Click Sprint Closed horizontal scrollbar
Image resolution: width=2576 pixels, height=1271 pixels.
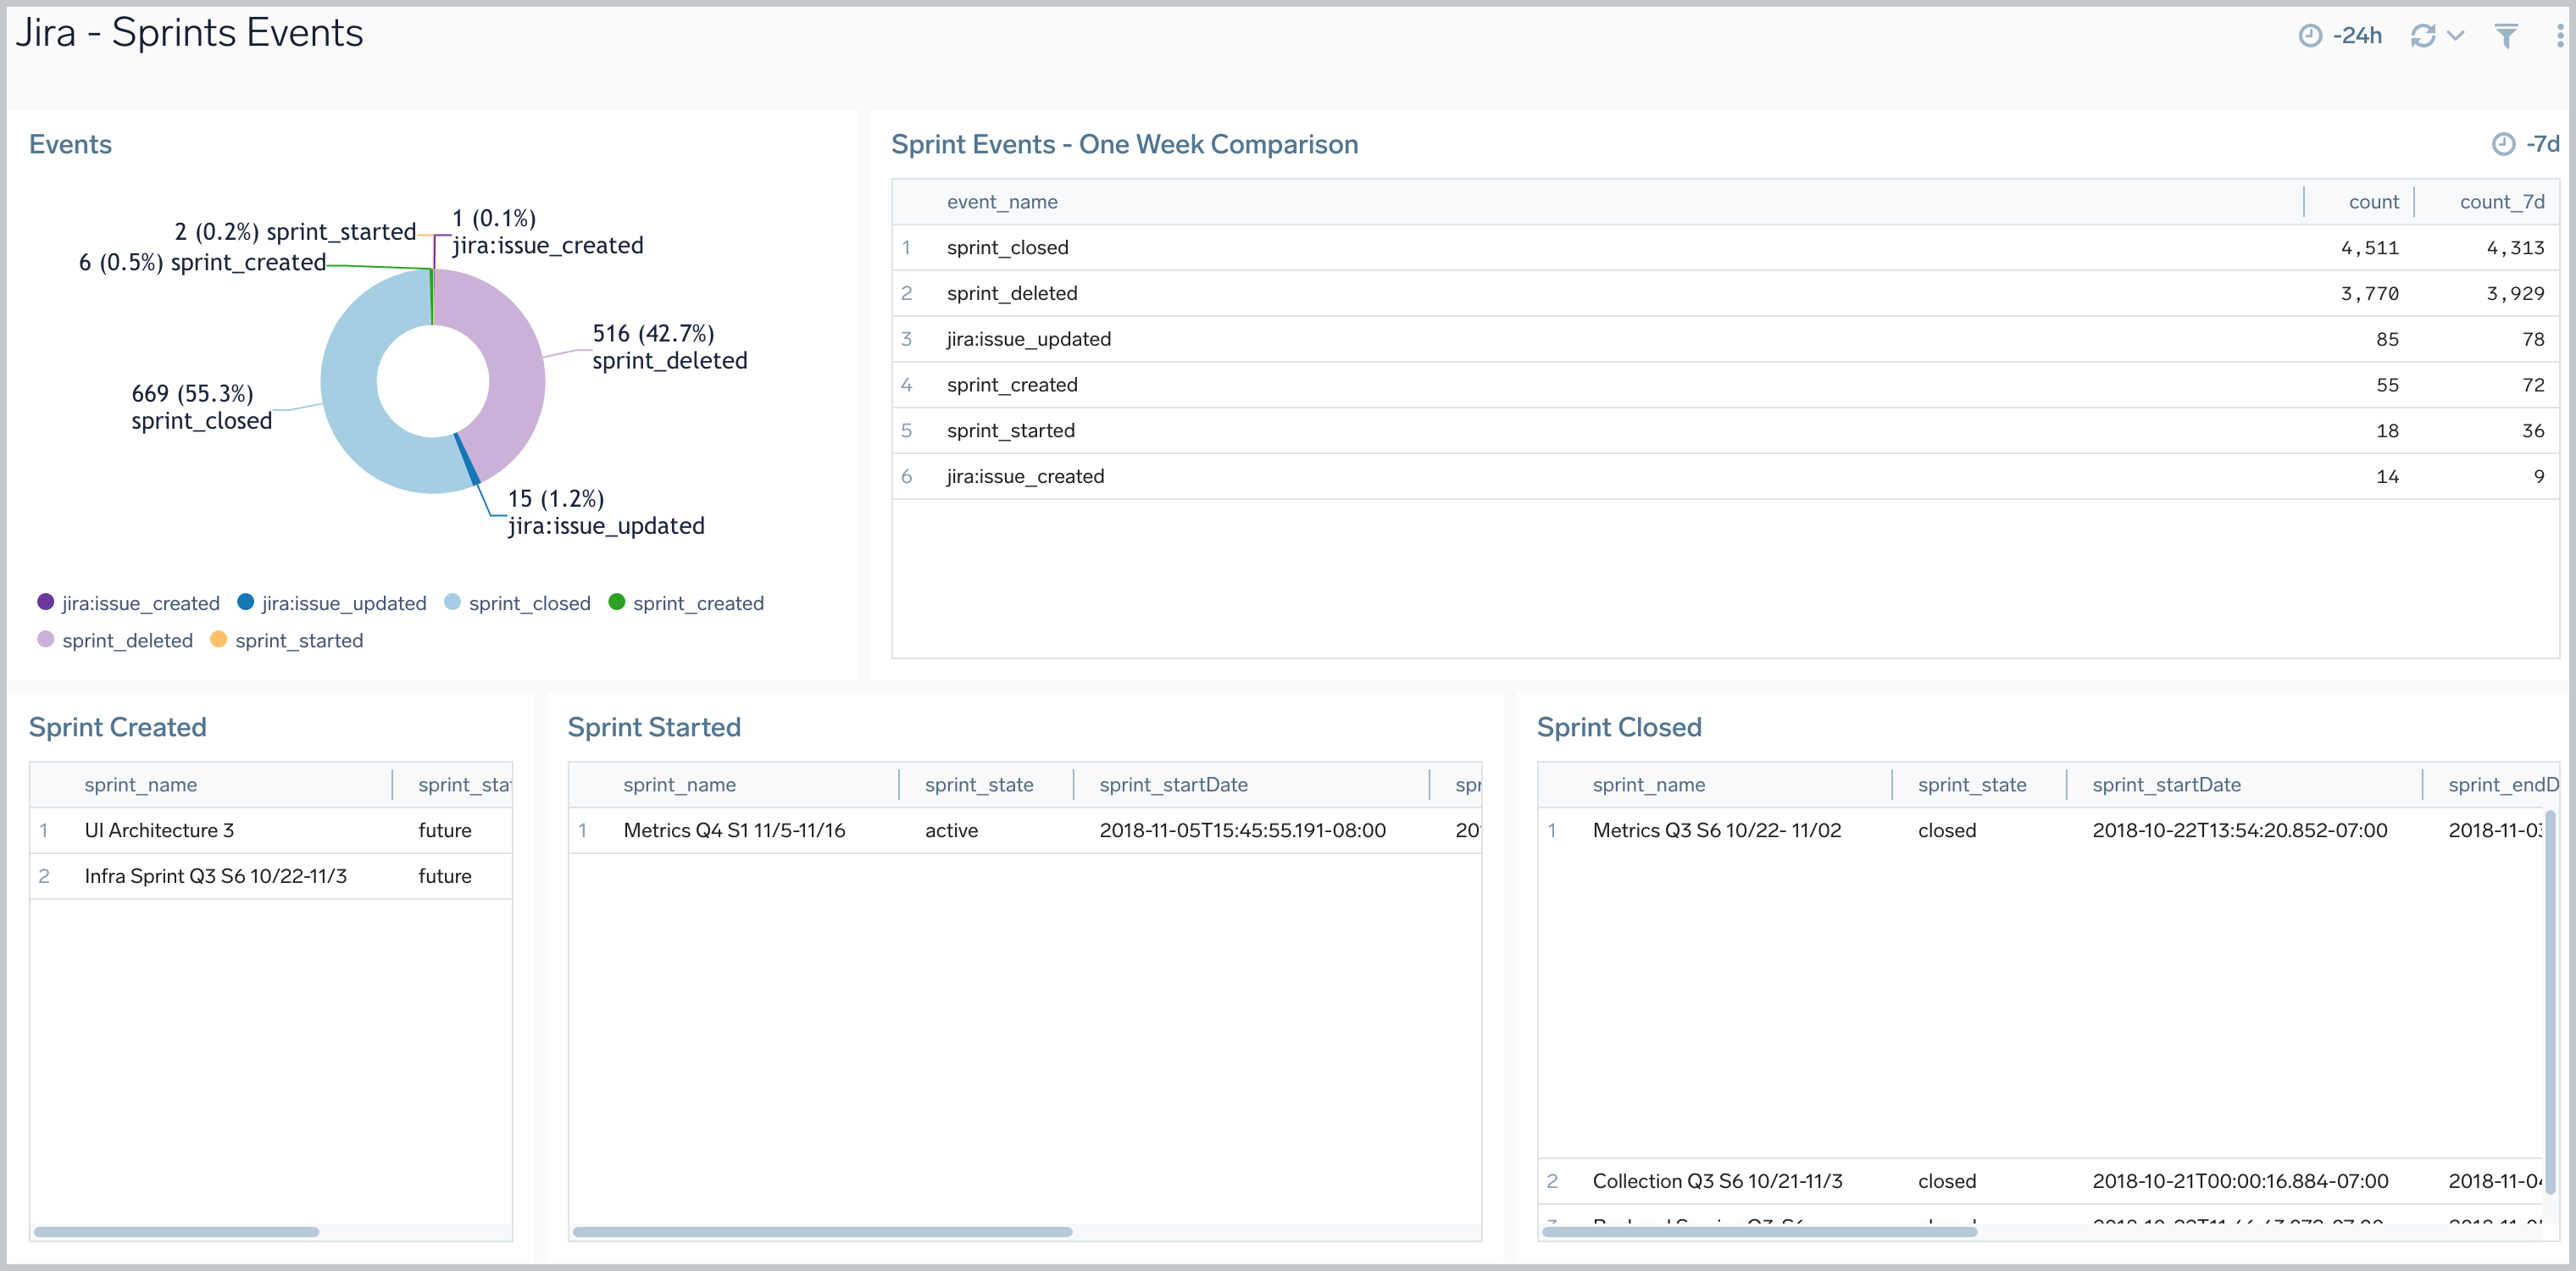[x=1759, y=1232]
